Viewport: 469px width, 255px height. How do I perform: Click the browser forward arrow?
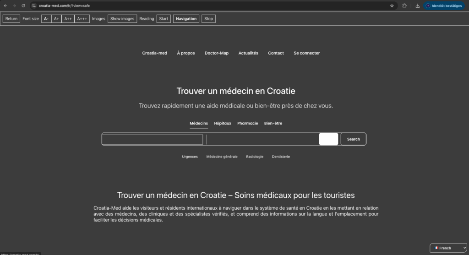point(14,5)
